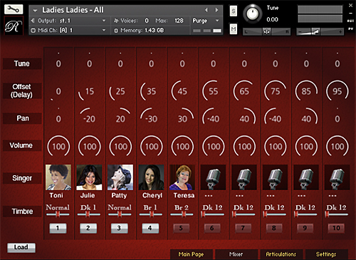Image resolution: width=356 pixels, height=260 pixels.
Task: Click the microphone icon in slot 8
Action: 276,177
